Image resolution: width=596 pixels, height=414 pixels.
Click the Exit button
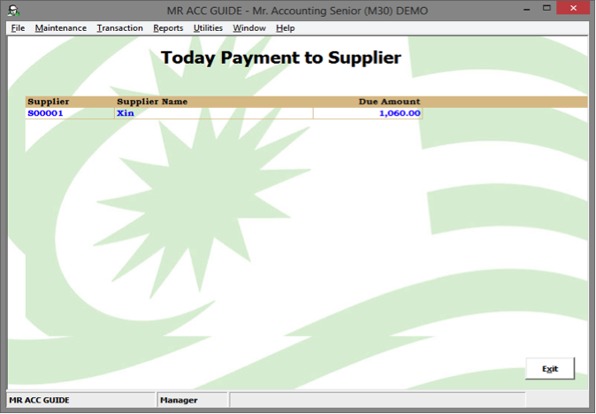coord(550,368)
